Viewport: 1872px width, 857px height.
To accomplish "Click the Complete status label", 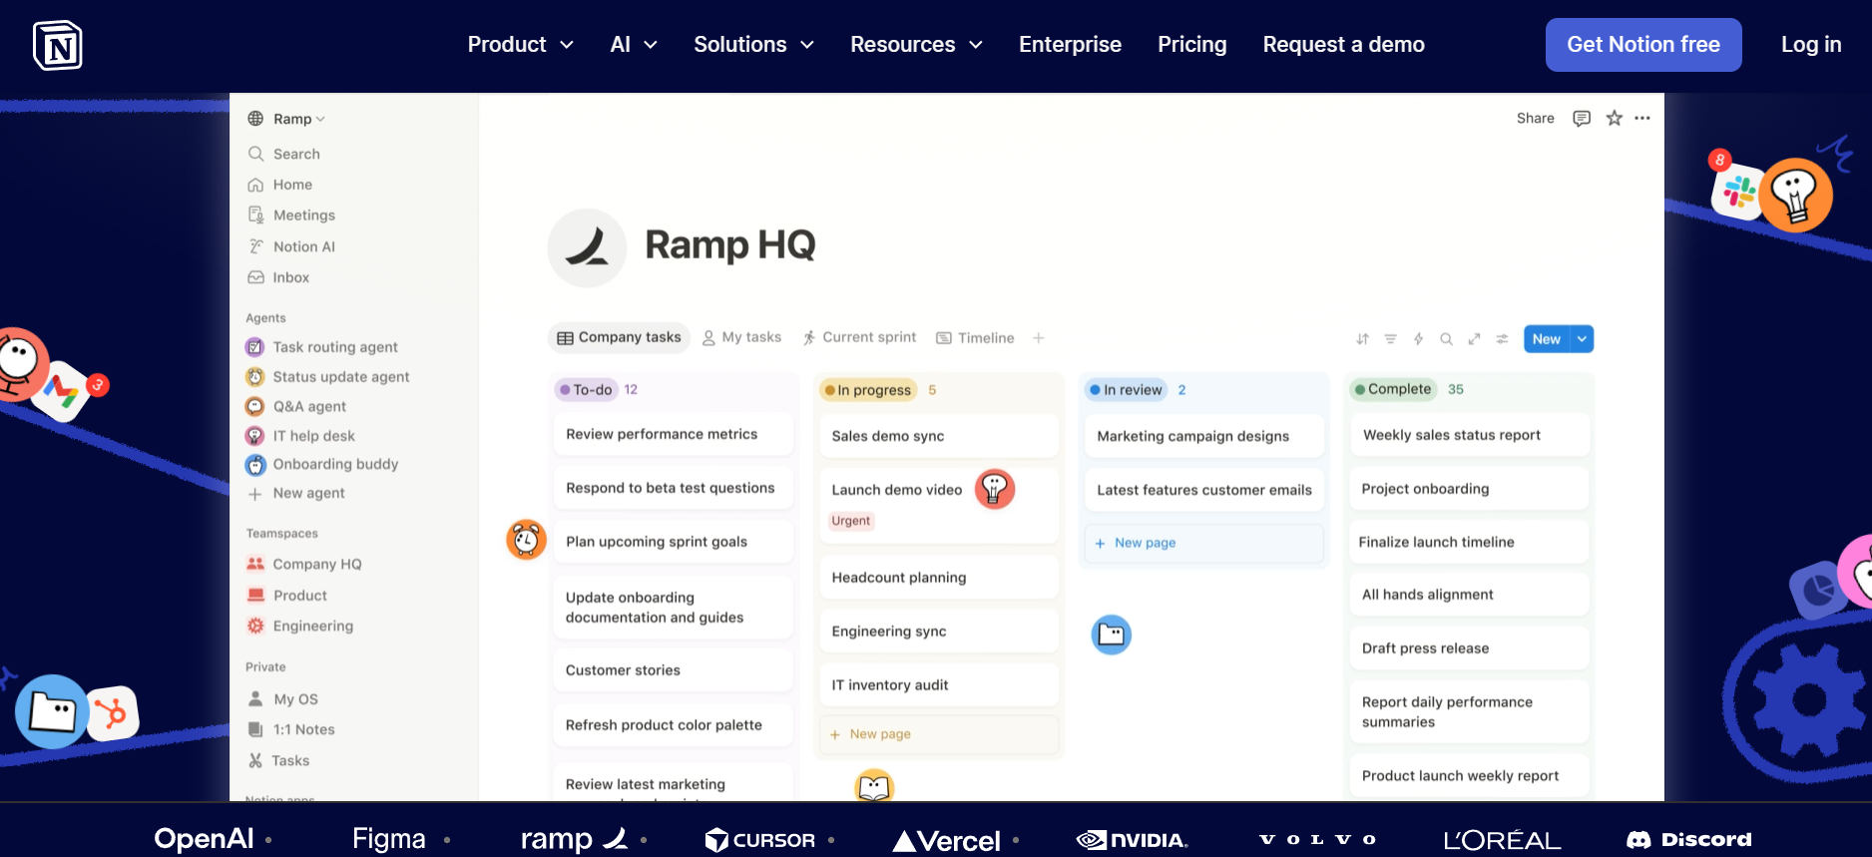I will click(1393, 389).
